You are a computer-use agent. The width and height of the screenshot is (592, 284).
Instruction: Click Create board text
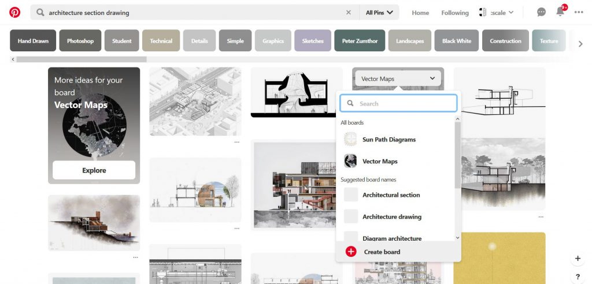(x=382, y=252)
